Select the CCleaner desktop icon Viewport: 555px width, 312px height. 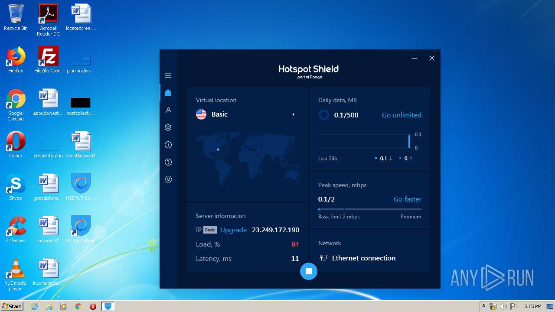pos(16,230)
